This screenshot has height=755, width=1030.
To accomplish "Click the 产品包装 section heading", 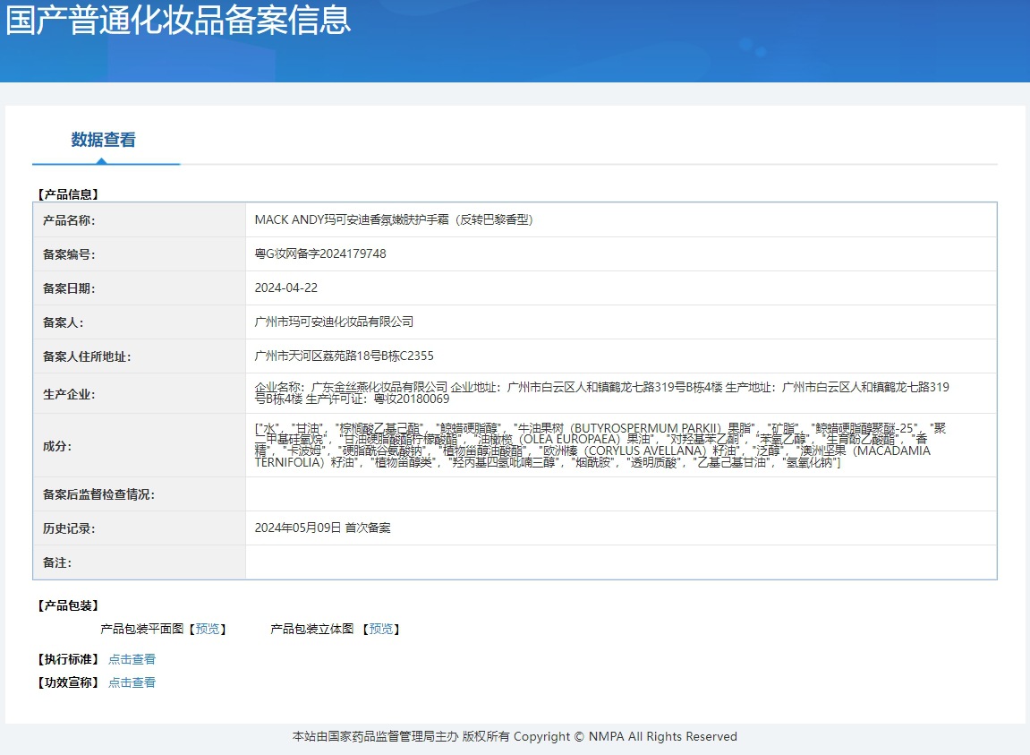I will pos(68,605).
